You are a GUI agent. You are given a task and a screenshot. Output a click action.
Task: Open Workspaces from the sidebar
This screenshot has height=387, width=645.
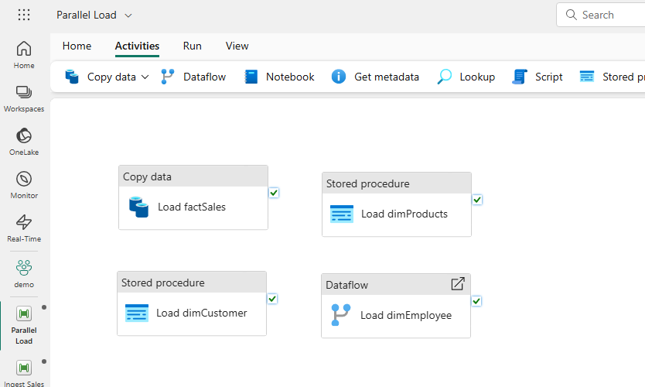tap(24, 98)
